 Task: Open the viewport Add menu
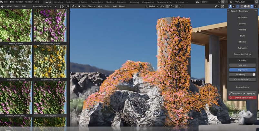(115, 6)
